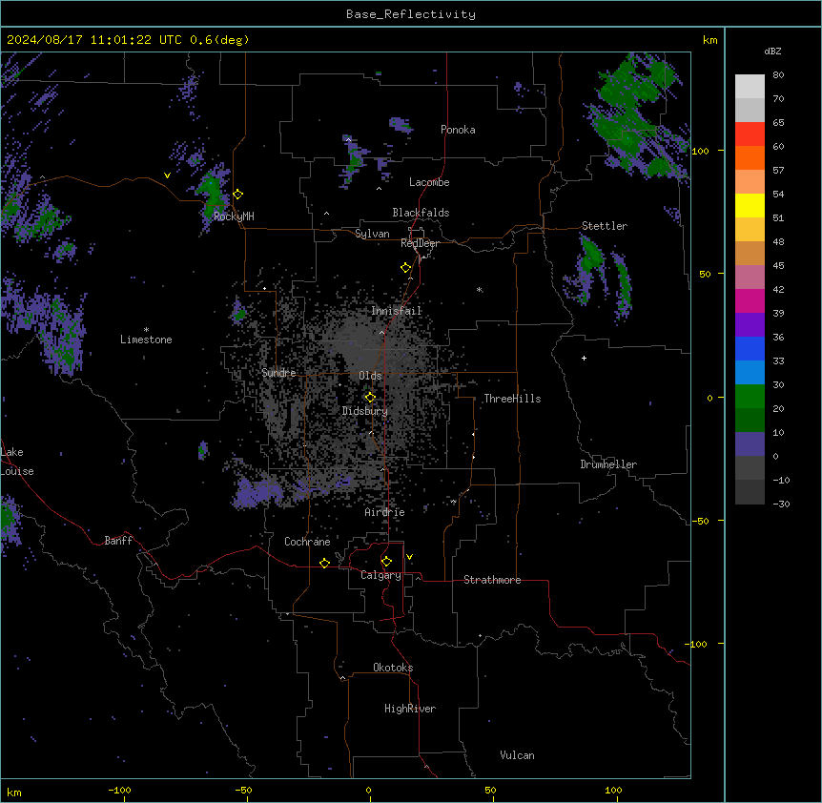Click white asterisk marker above Limestone label

(x=146, y=330)
